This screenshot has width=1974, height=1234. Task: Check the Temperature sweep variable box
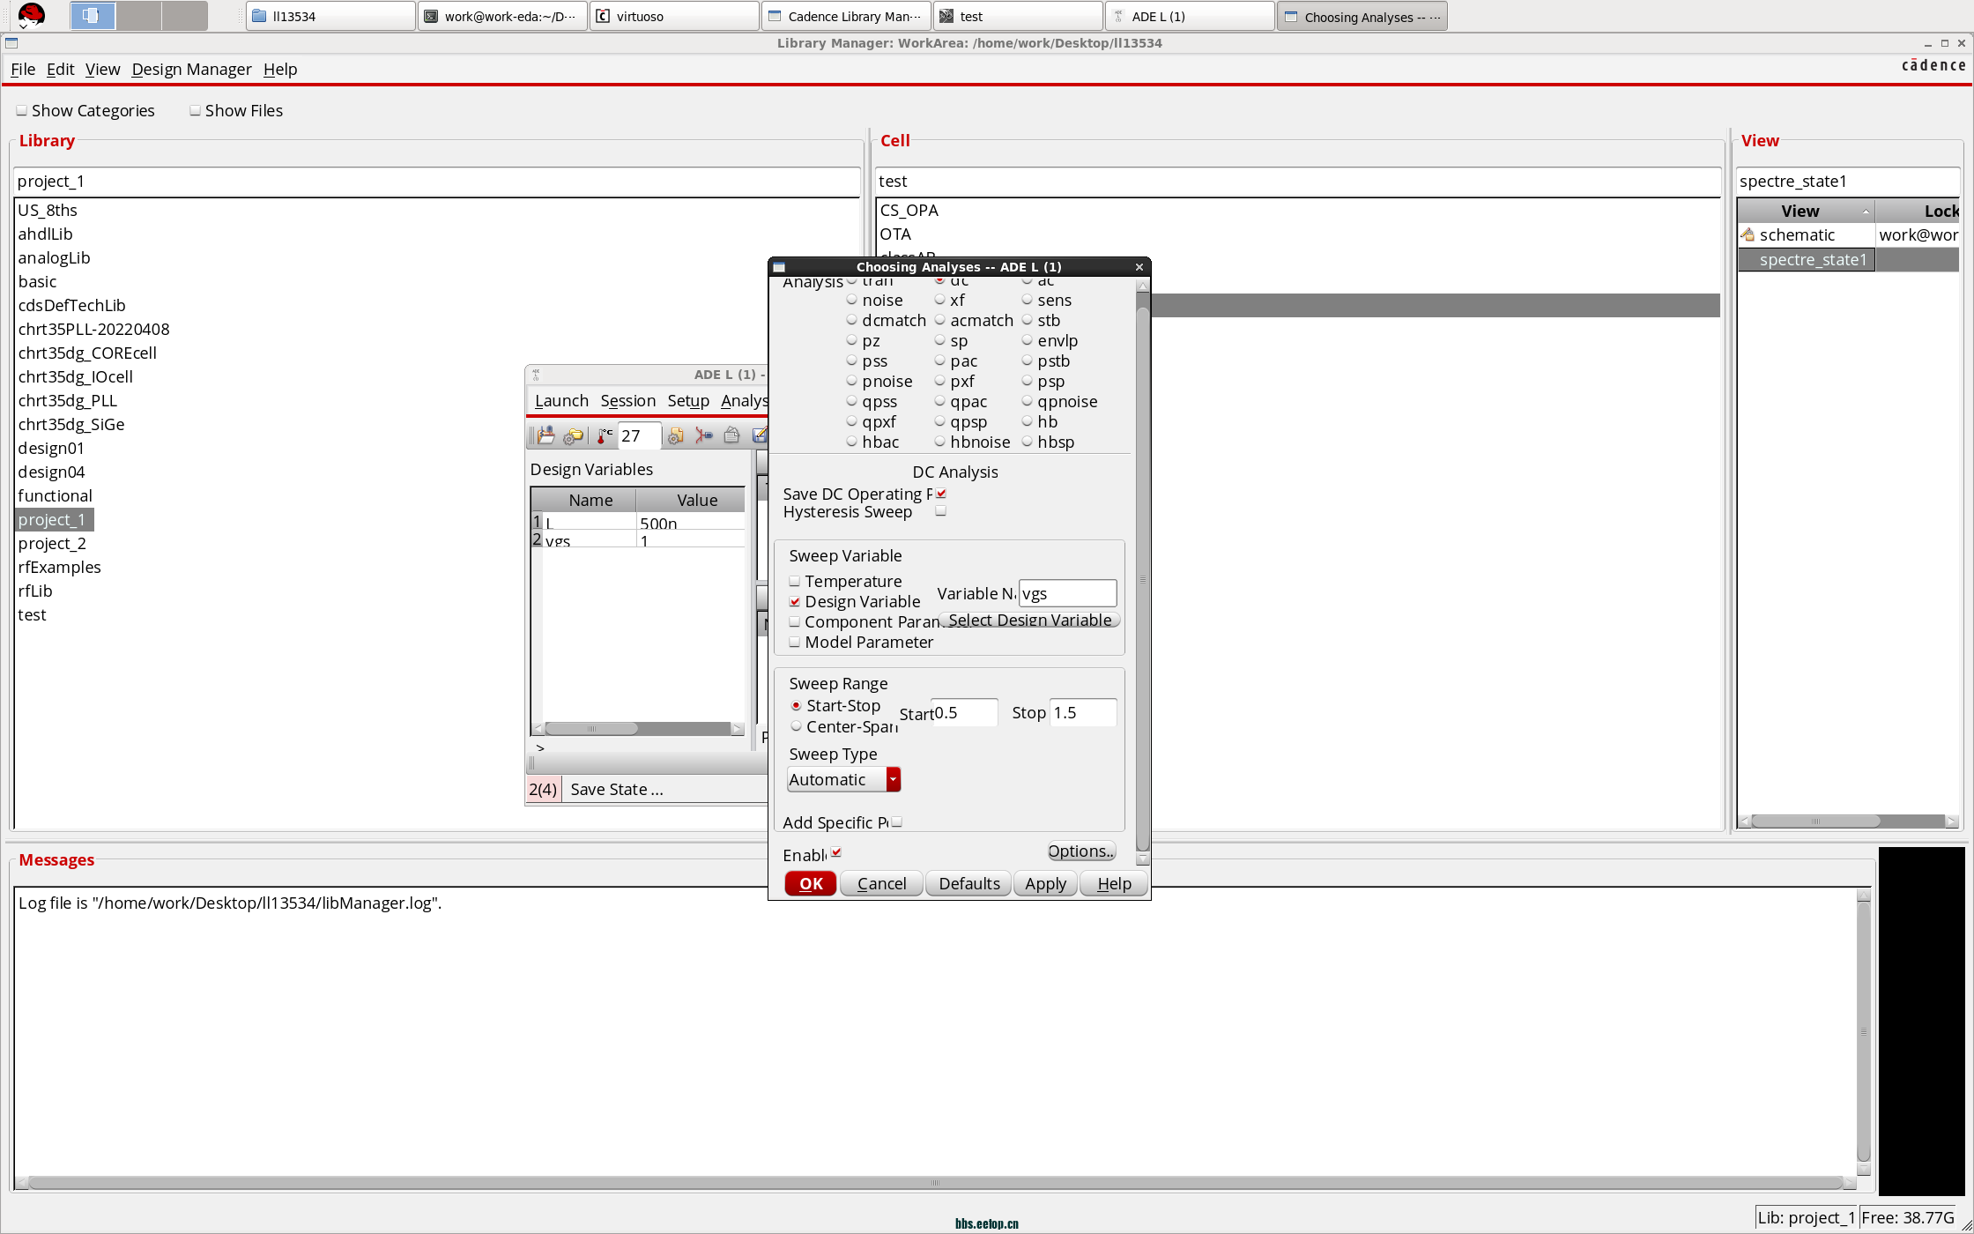click(794, 581)
